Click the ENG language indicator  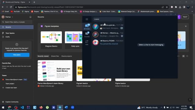(177, 107)
